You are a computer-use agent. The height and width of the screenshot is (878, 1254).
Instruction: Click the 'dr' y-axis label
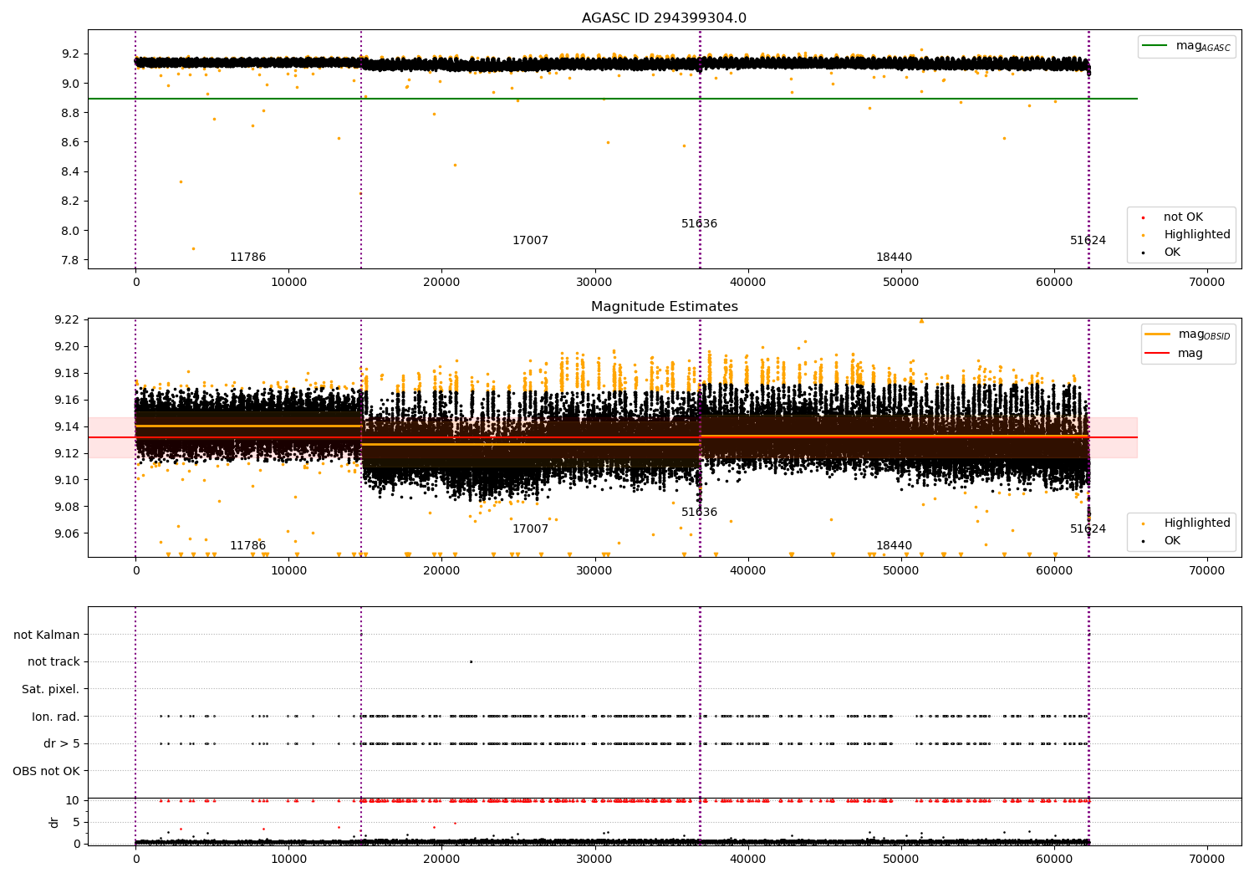coord(54,822)
